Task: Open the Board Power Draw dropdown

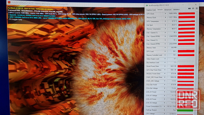Action: [165, 66]
